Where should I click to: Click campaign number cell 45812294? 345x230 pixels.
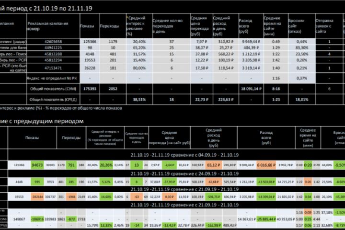[53, 60]
